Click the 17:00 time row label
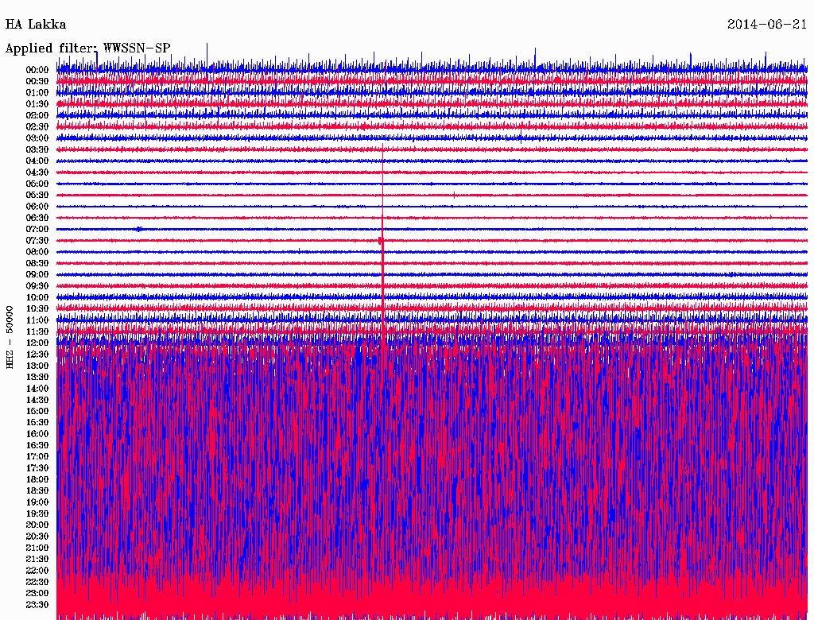The image size is (814, 620). pos(37,456)
